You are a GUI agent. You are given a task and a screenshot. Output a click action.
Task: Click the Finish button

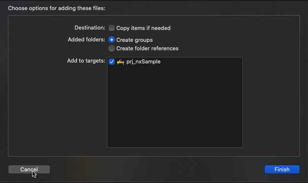click(x=282, y=170)
